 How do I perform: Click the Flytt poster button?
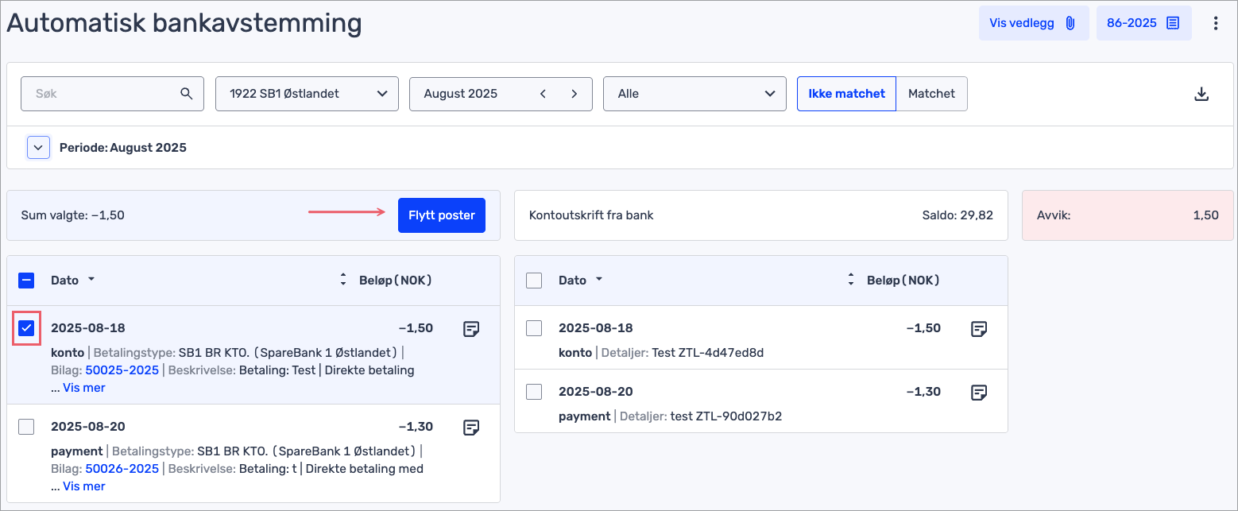[x=441, y=215]
